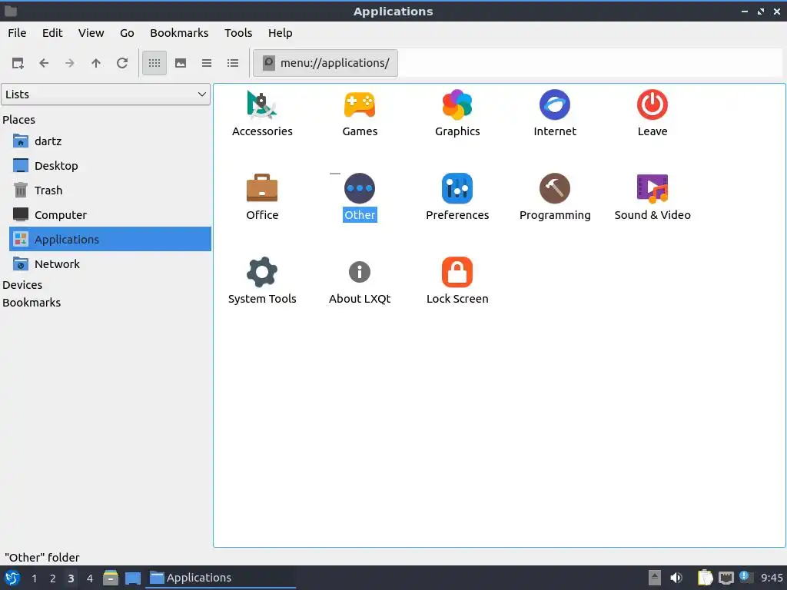Switch to workspace 4
The height and width of the screenshot is (590, 787).
(90, 578)
